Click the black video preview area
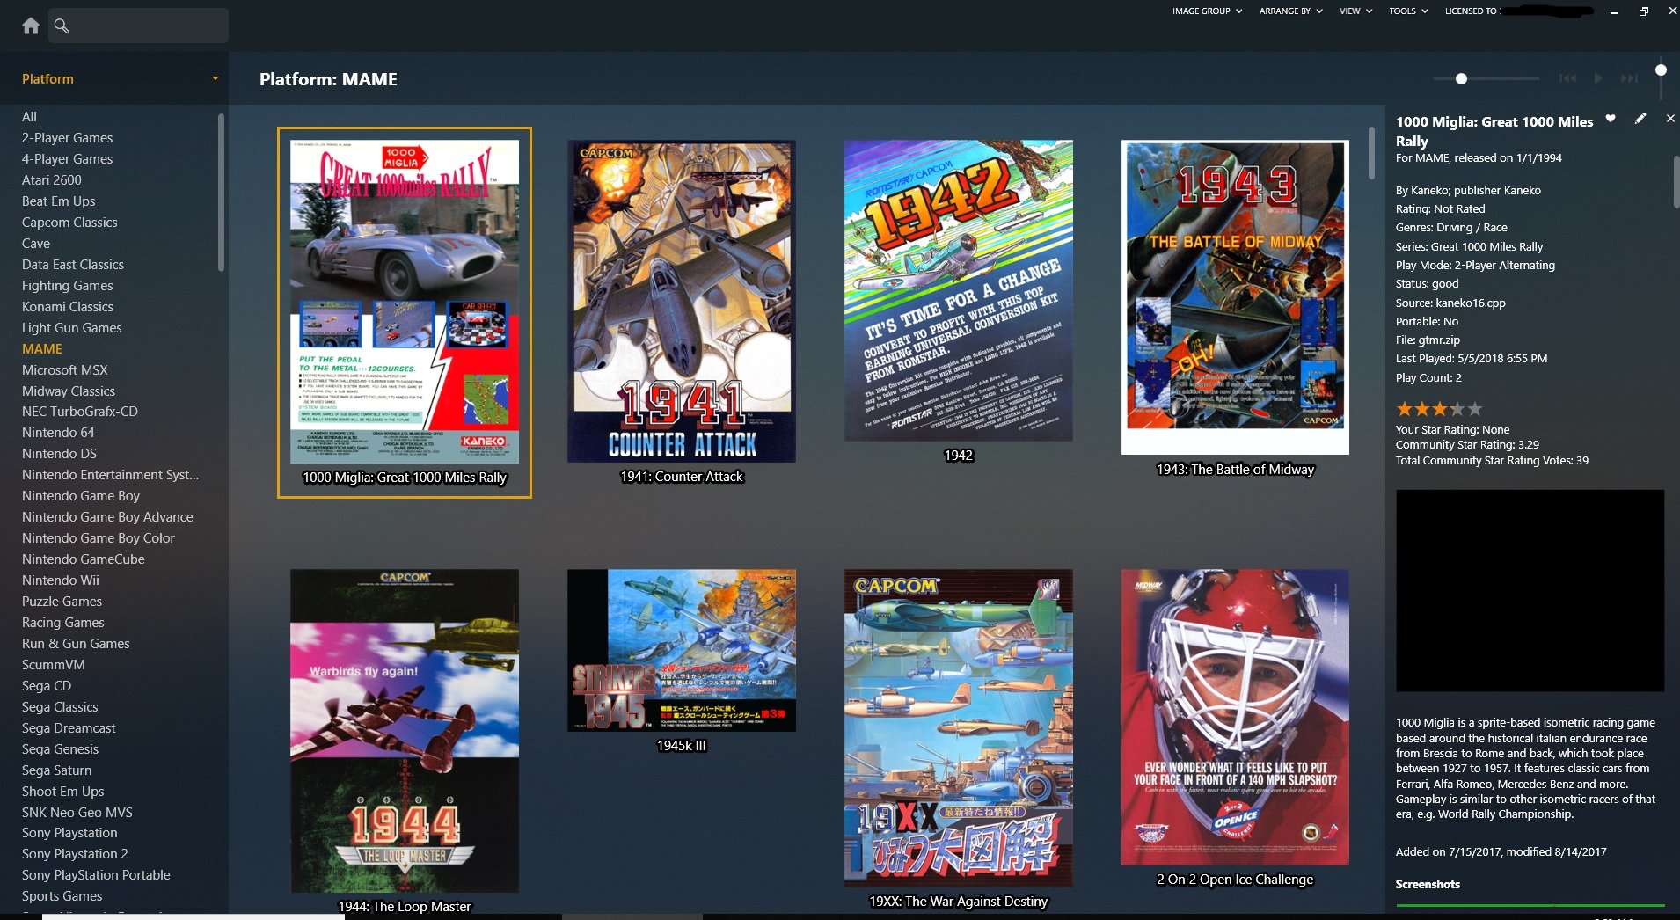The image size is (1680, 920). [1530, 590]
